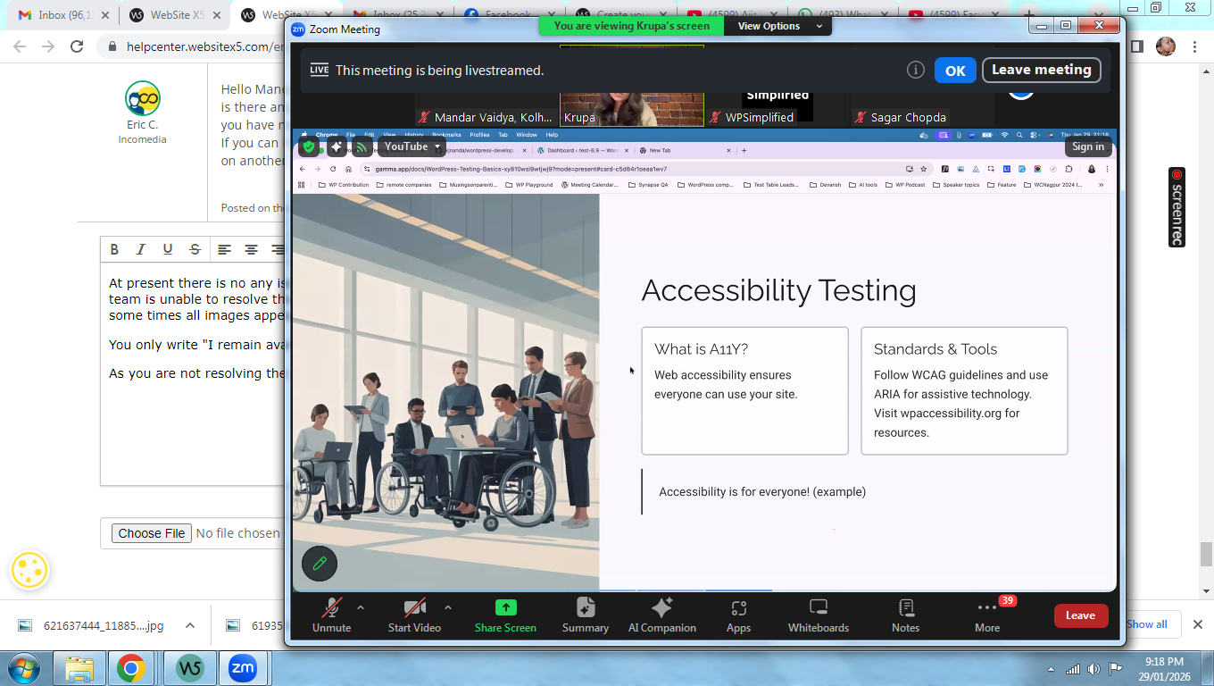Open the View Options dropdown
Image resolution: width=1214 pixels, height=686 pixels.
tap(773, 26)
